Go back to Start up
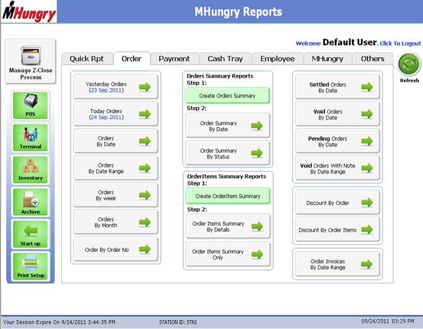423x329 pixels. (30, 234)
